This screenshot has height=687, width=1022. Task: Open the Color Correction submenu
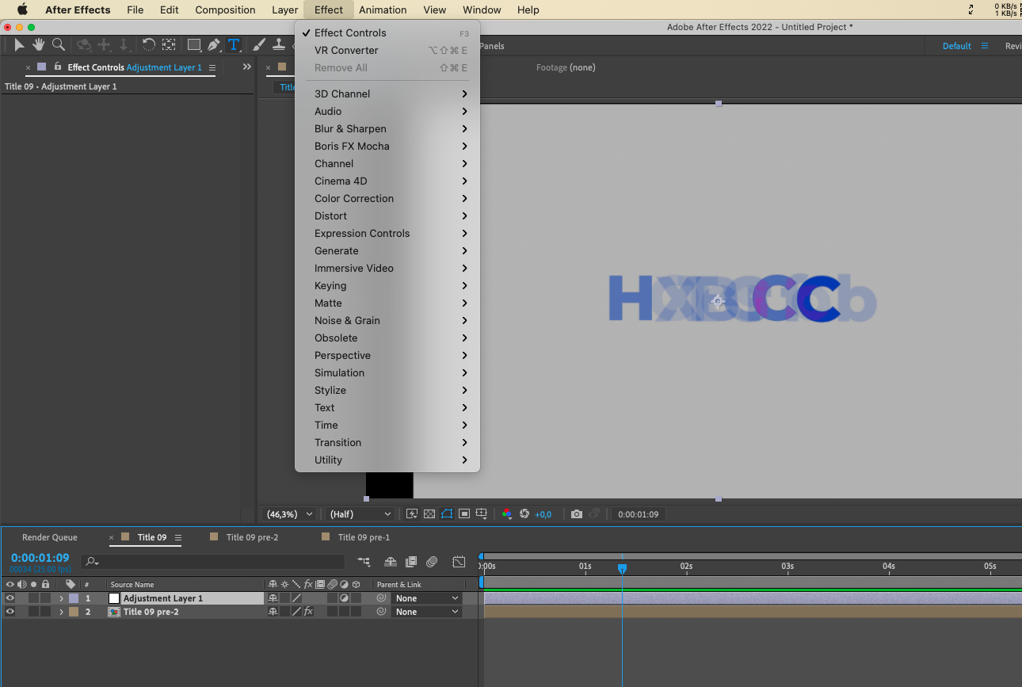[x=354, y=198]
